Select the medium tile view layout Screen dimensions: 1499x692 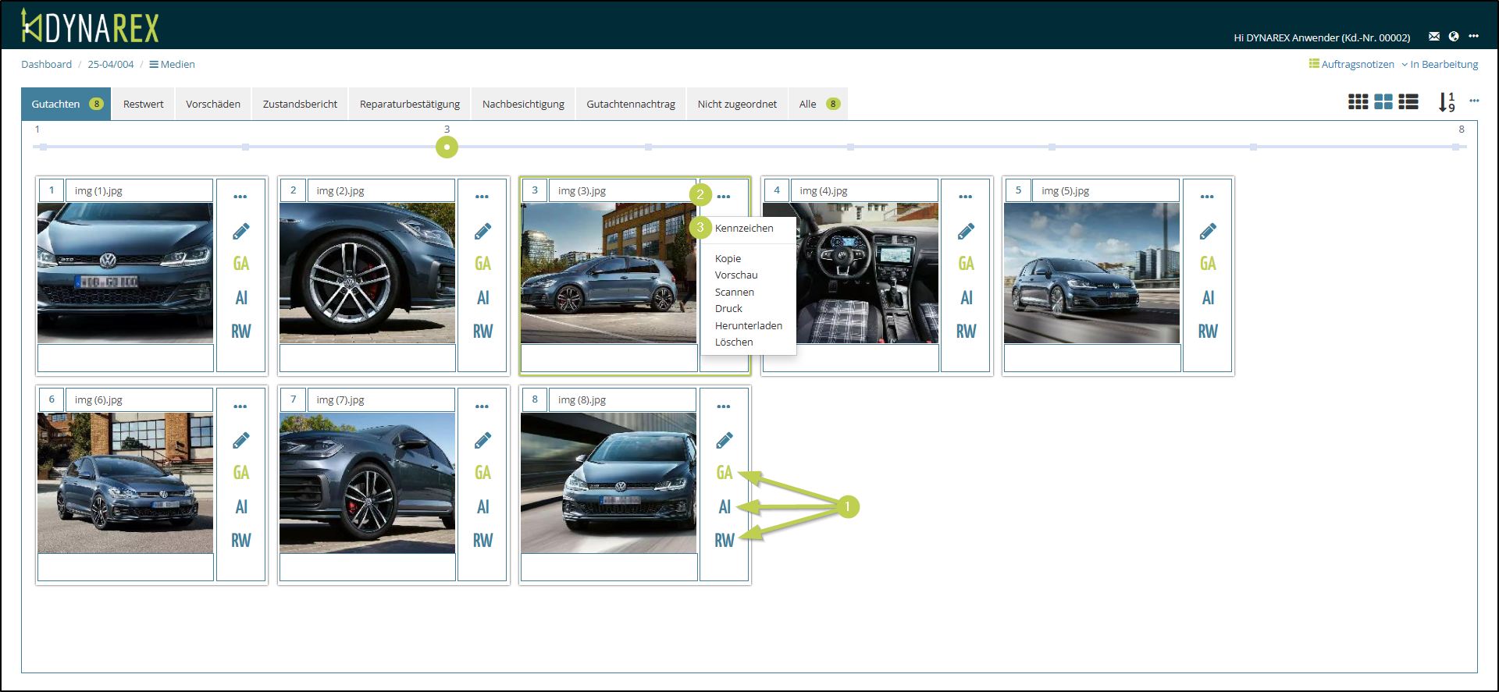click(x=1383, y=102)
